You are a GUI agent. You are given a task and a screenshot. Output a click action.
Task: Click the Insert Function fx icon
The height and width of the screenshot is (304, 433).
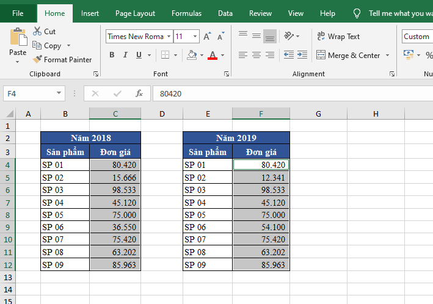(139, 93)
